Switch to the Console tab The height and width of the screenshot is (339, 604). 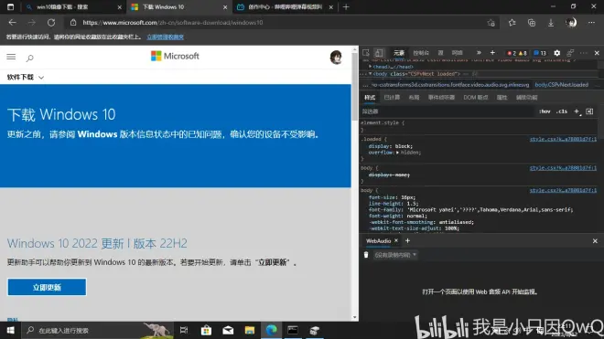421,53
